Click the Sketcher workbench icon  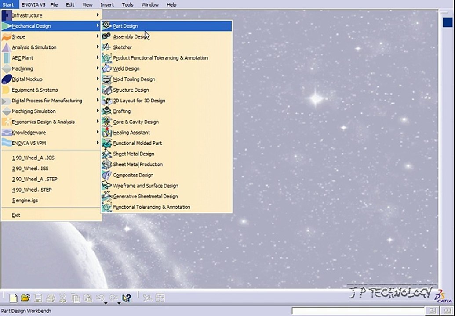click(x=106, y=47)
